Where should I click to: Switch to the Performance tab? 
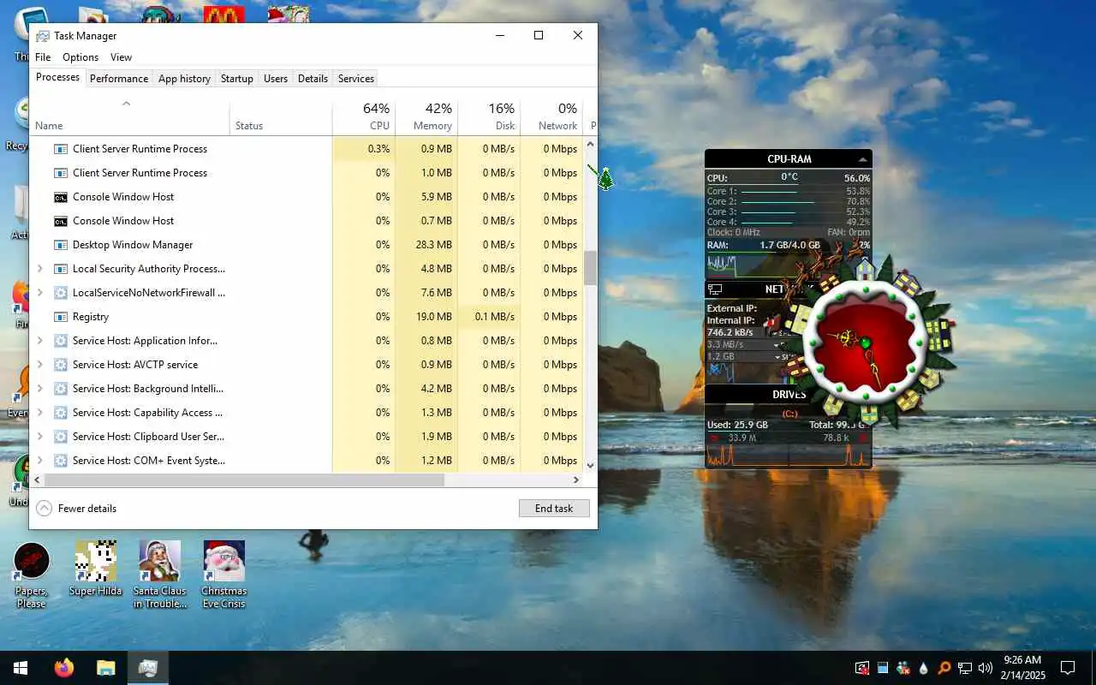pyautogui.click(x=119, y=79)
